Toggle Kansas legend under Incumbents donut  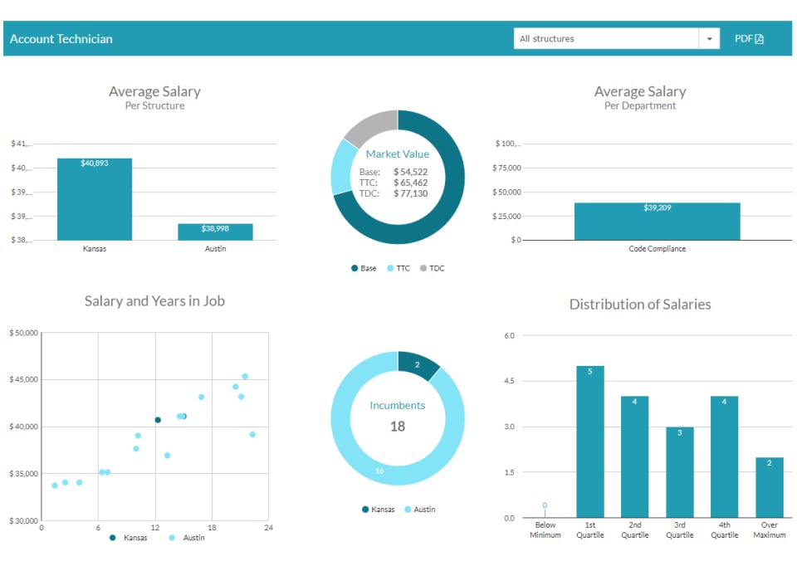[379, 509]
